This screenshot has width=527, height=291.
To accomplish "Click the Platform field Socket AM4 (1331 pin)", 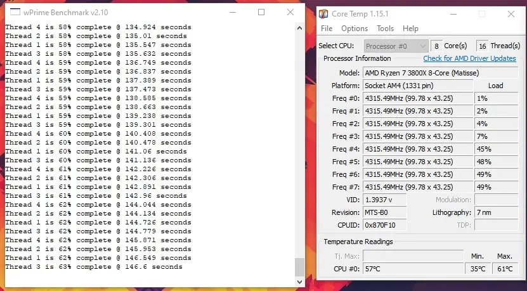I will (x=418, y=86).
